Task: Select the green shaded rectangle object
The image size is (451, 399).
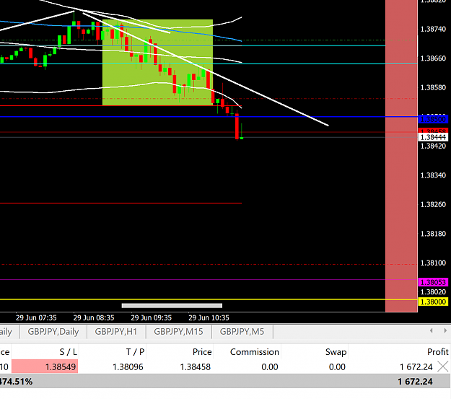Action: point(157,63)
